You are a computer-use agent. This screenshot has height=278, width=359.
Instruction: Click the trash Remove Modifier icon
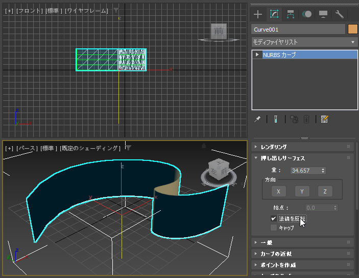pos(306,119)
